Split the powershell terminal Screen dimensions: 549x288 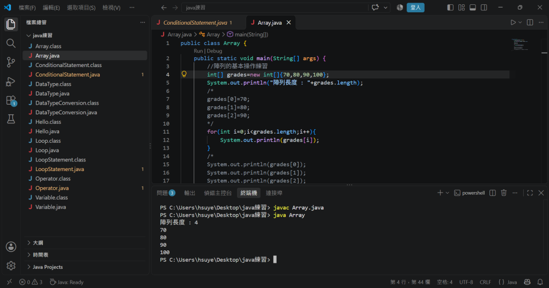493,193
